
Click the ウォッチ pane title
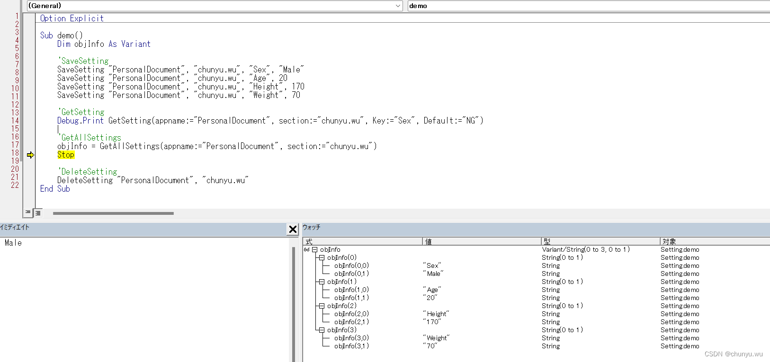coord(312,228)
